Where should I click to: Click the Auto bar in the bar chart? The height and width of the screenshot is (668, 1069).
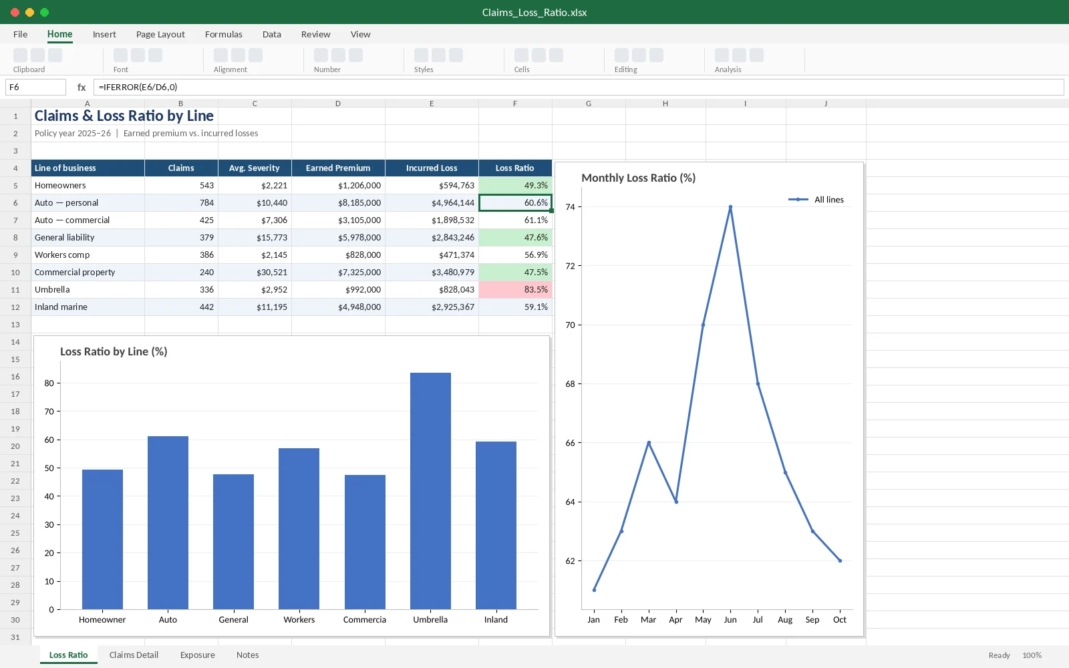(168, 522)
